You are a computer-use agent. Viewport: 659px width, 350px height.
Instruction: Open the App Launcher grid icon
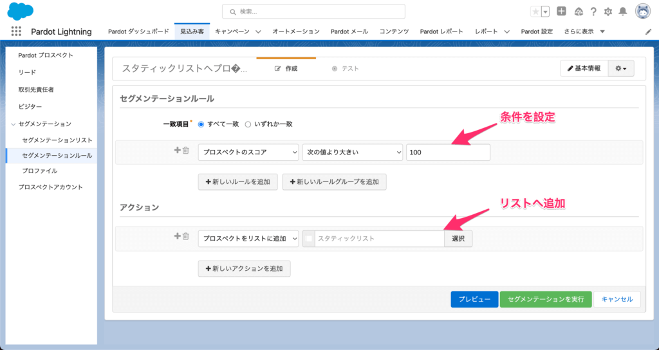click(x=16, y=31)
